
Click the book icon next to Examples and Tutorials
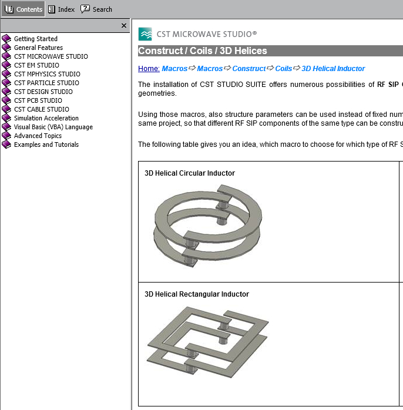click(6, 144)
